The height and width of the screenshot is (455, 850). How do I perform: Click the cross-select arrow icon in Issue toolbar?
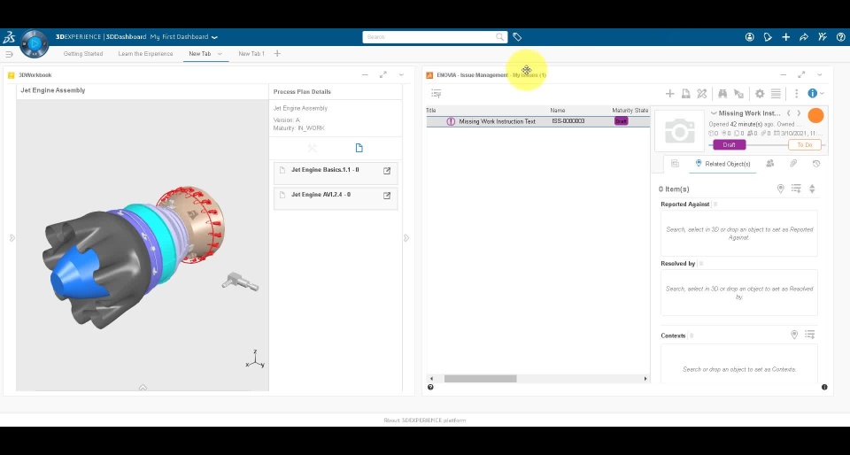point(738,94)
